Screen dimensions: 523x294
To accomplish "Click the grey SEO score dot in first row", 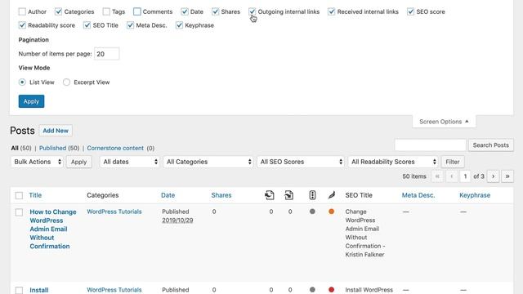I will coord(312,212).
